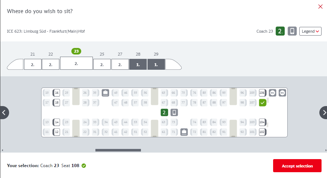Click the horizontal scrollbar thumb under the seat map
This screenshot has height=178, width=327.
pos(118,150)
